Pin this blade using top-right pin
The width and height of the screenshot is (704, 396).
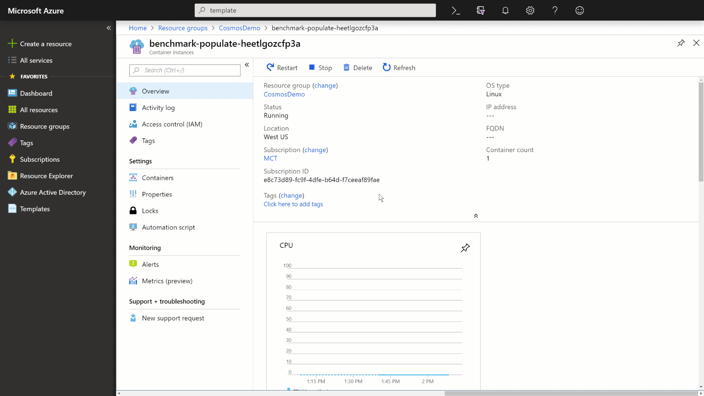[681, 43]
